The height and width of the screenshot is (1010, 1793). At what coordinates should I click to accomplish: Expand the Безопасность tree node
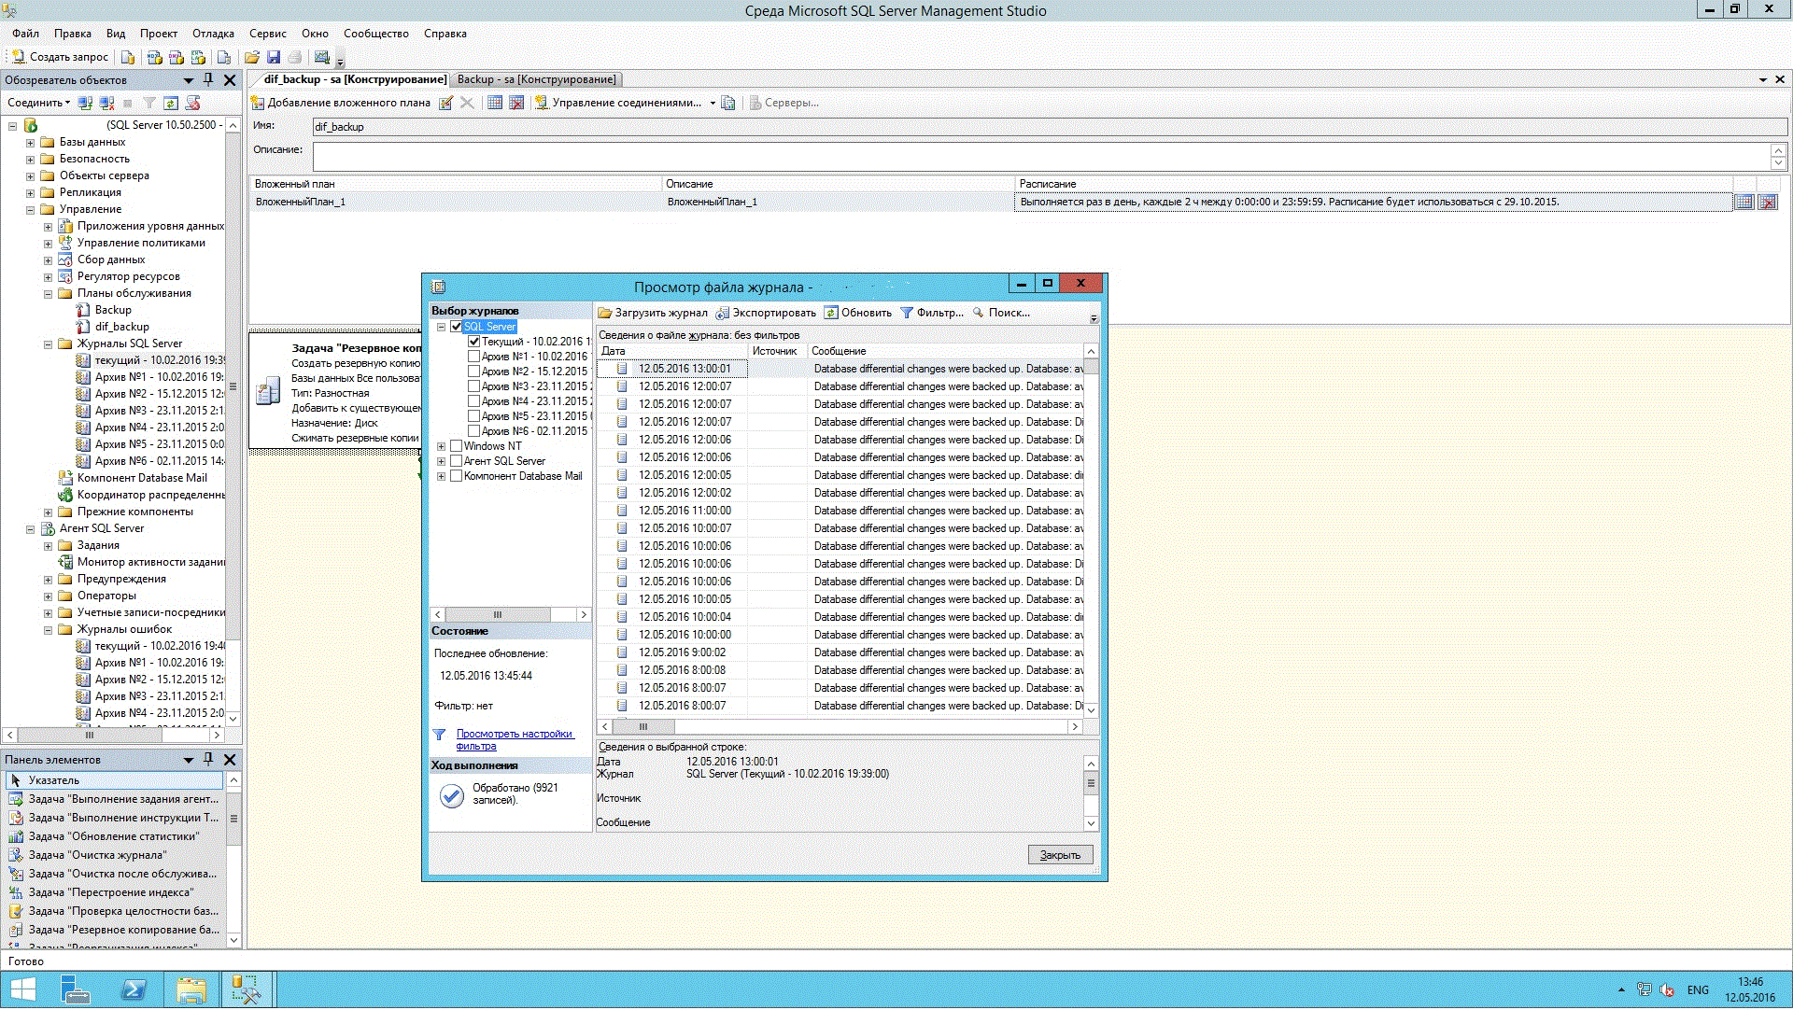(30, 160)
